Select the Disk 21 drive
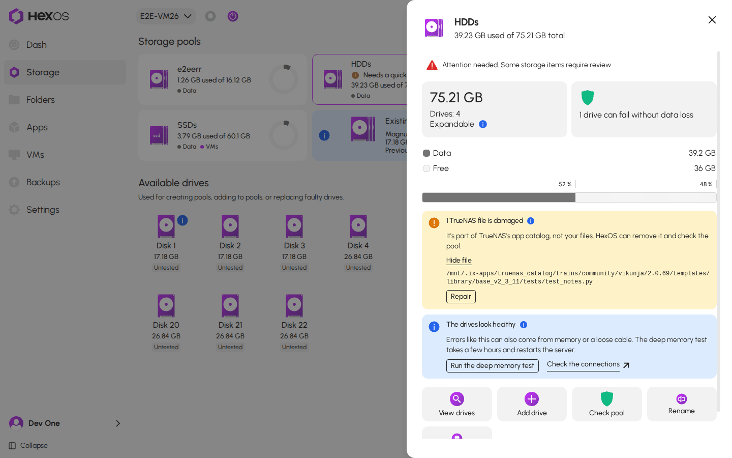Viewport: 732px width, 458px height. [x=230, y=323]
